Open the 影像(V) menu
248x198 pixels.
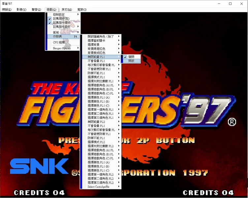(21, 10)
